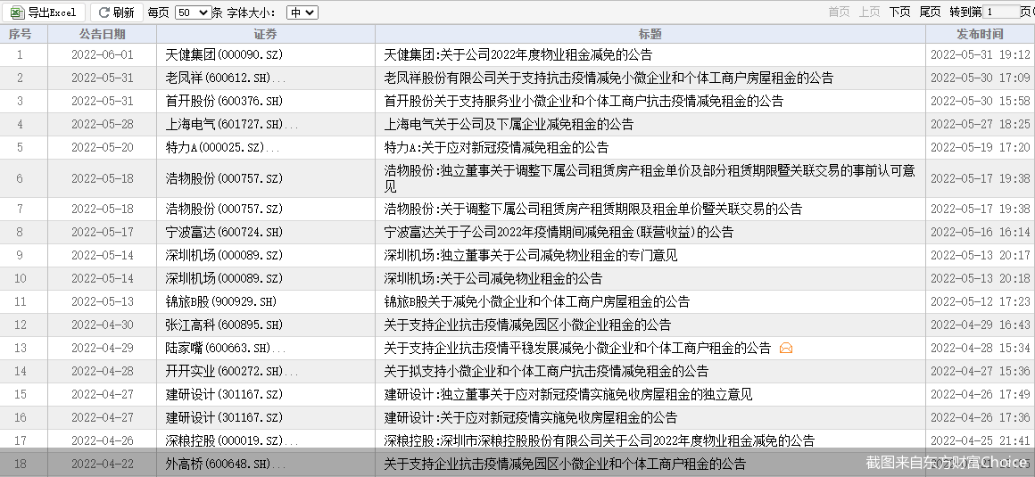Click the envelope icon beside 陆家嘴 announcement

(785, 349)
